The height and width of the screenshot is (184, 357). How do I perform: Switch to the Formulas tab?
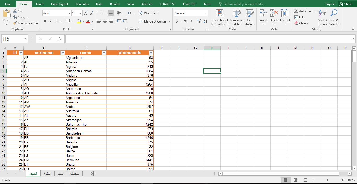click(x=82, y=4)
